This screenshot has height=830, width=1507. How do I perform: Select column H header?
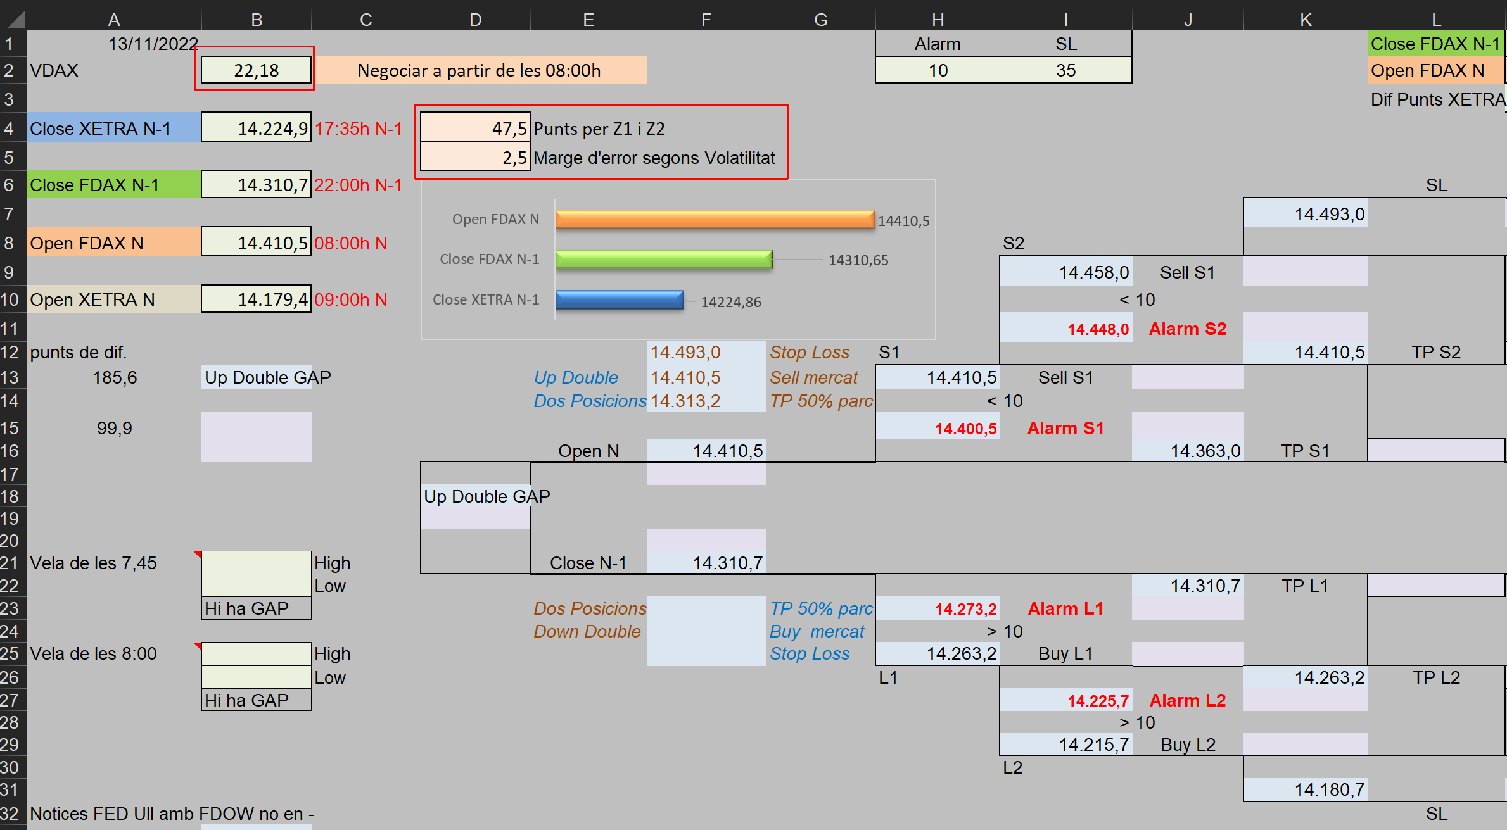938,20
